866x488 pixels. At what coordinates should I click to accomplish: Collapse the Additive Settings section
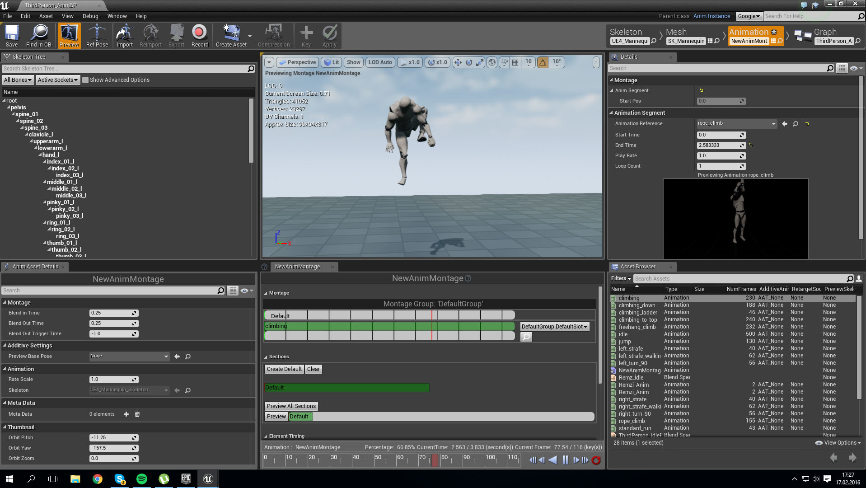5,346
